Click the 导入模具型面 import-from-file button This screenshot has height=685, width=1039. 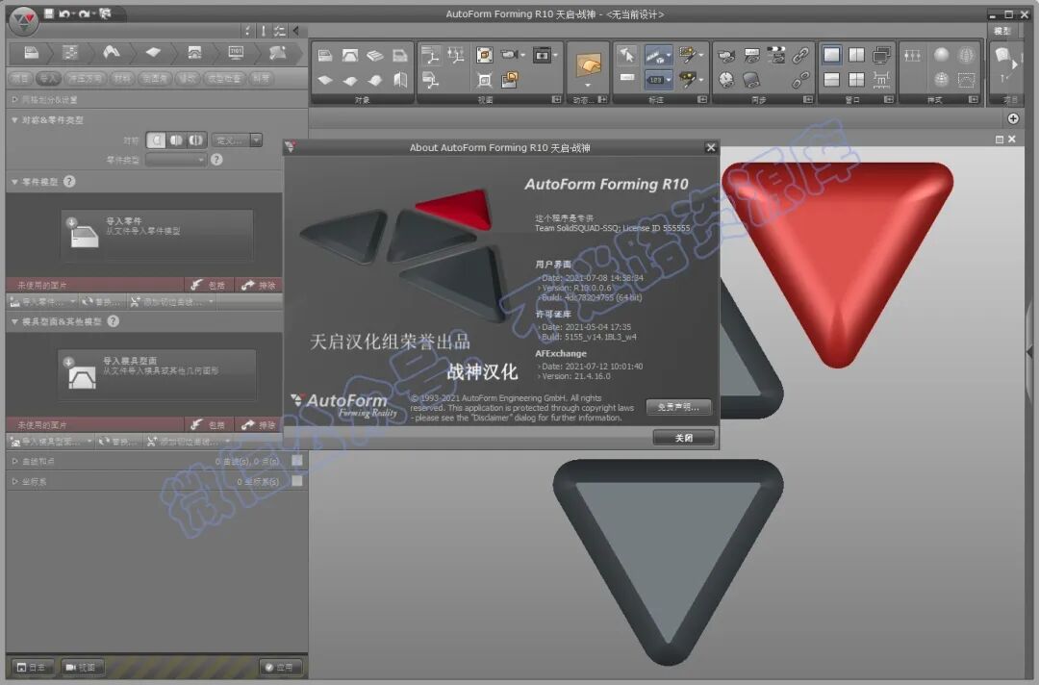(157, 375)
